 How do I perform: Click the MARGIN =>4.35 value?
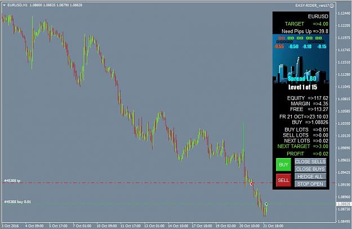point(309,104)
